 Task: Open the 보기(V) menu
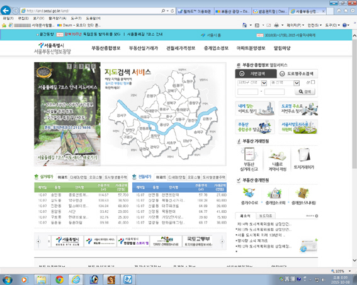point(38,18)
